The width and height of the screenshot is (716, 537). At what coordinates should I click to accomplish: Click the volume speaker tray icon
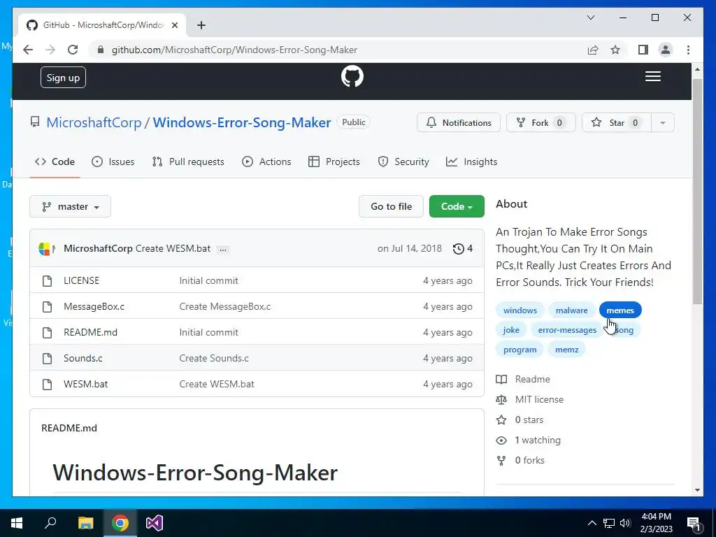click(625, 523)
